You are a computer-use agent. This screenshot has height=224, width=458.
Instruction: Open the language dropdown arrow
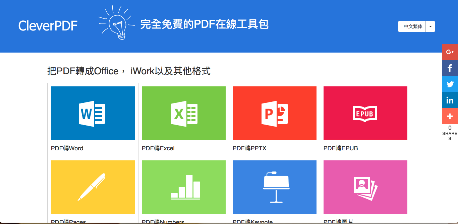click(430, 26)
